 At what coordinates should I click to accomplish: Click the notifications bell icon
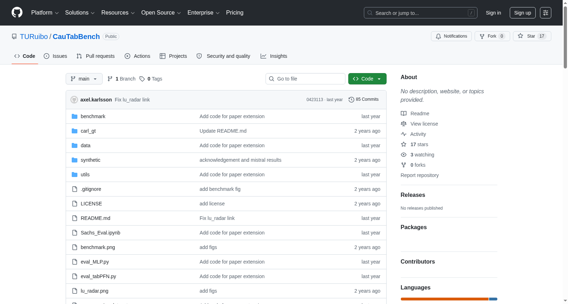coord(438,36)
